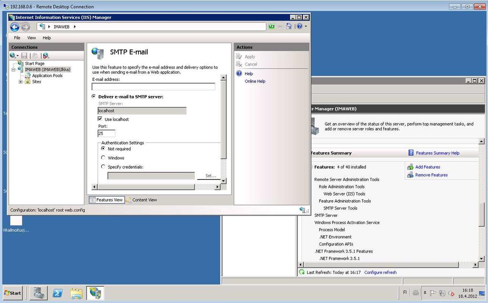488x303 pixels.
Task: Click Web Server (IIS) Tools row
Action: 344,194
